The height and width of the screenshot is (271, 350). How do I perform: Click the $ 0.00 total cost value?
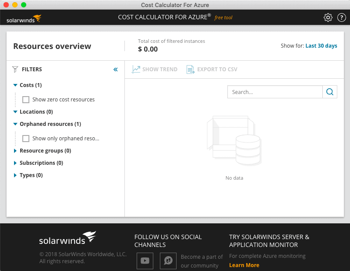pyautogui.click(x=148, y=49)
